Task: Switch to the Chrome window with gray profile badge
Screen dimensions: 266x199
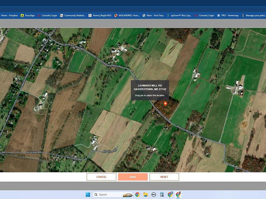Action: 170,195
